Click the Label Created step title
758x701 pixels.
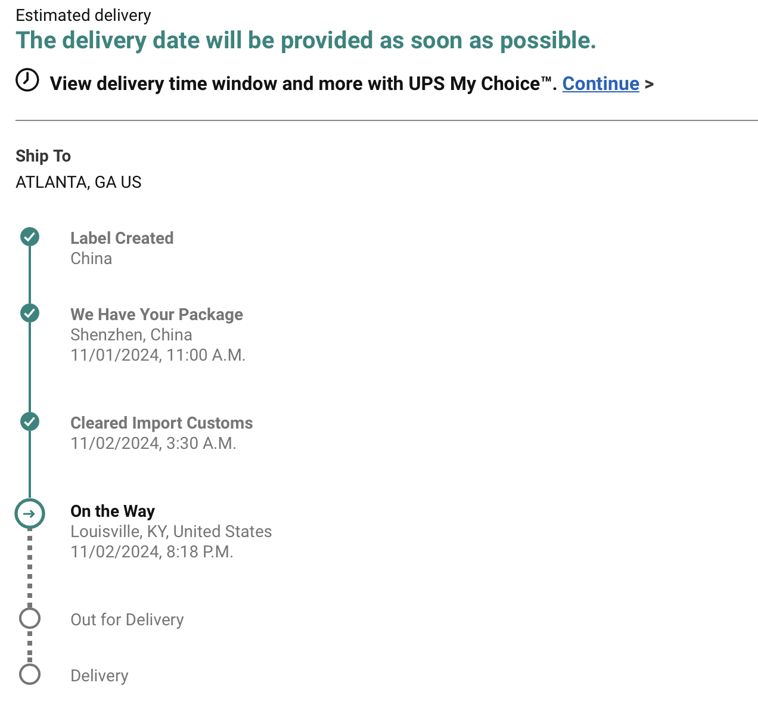[122, 238]
